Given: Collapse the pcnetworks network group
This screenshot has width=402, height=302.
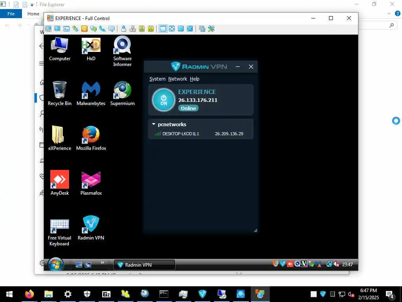Looking at the screenshot, I should (x=153, y=124).
